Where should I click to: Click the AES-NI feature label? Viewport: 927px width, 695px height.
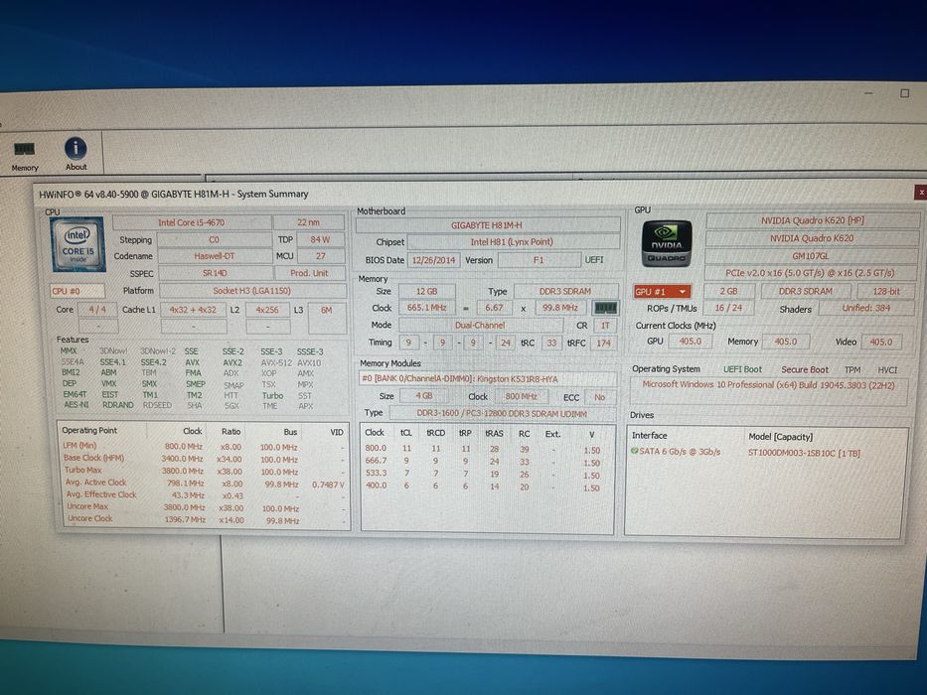tap(77, 405)
